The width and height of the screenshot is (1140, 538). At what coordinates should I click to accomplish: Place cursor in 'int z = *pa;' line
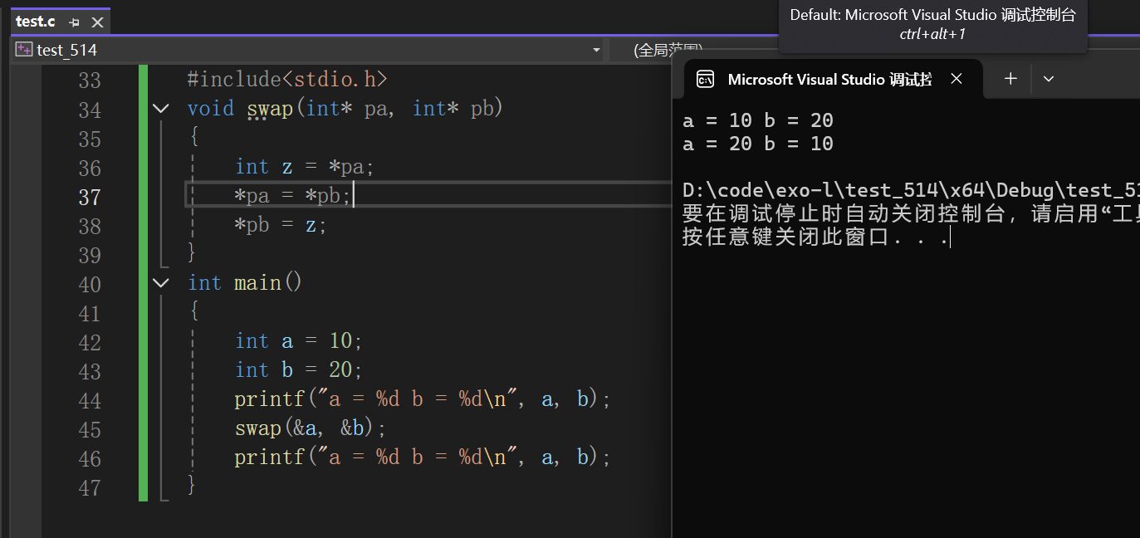[x=305, y=167]
